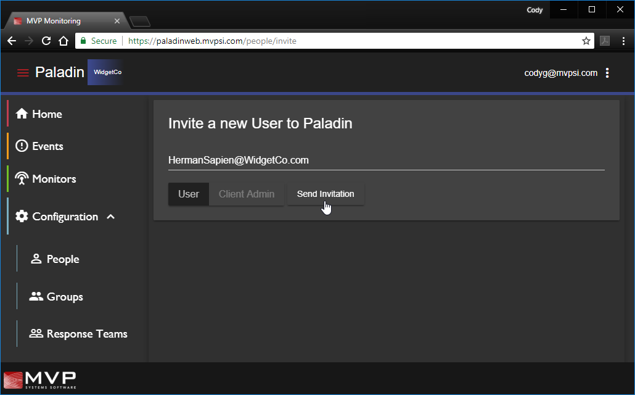Click the email address input field
Viewport: 635px width, 395px height.
coord(386,160)
